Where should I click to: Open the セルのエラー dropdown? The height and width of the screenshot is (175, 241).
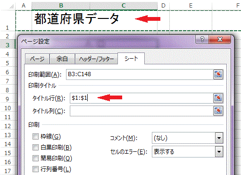(219, 152)
